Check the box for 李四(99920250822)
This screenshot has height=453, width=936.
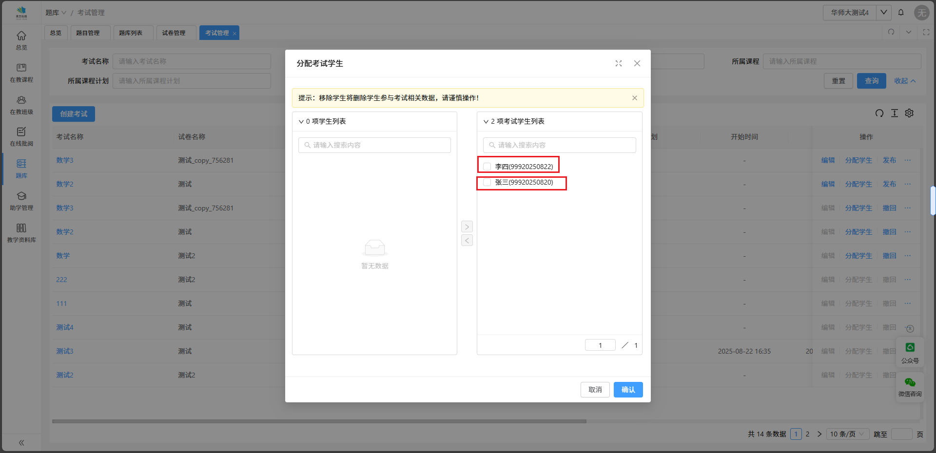487,167
